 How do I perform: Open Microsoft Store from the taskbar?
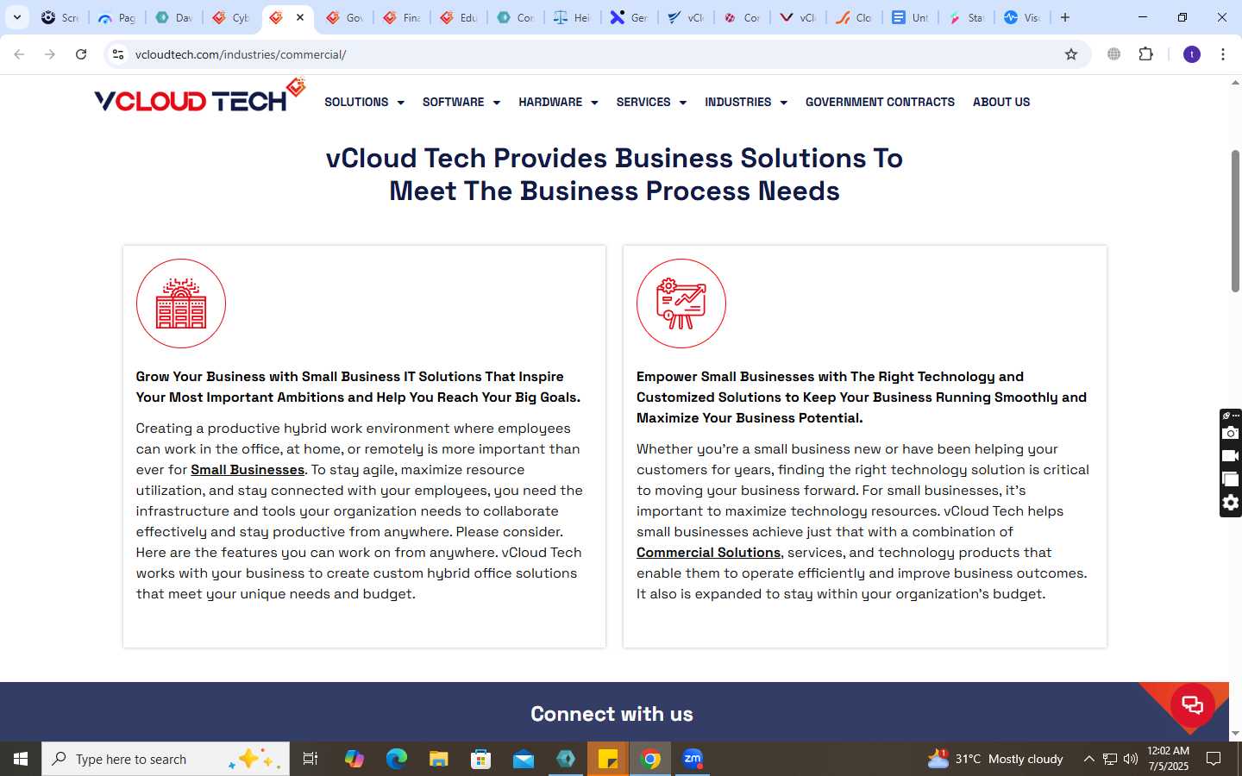click(x=480, y=759)
